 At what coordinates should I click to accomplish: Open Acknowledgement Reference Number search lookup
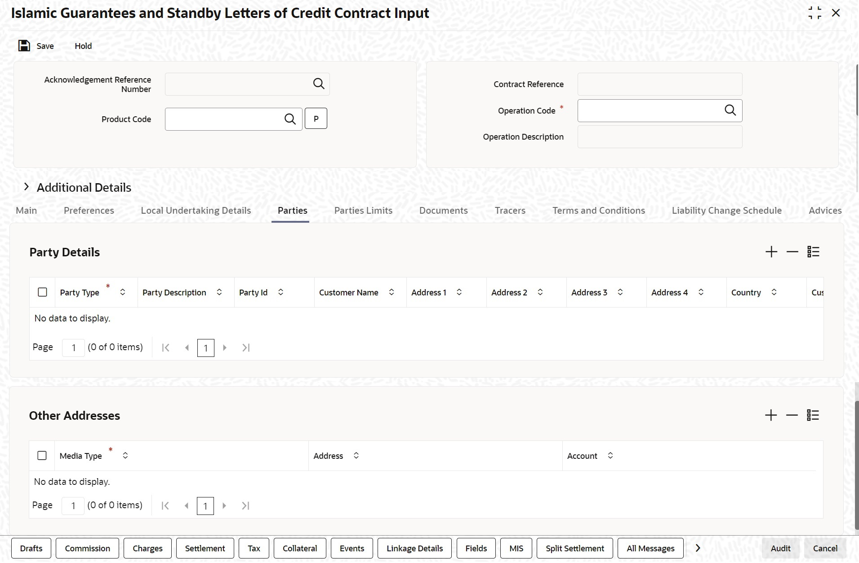pos(319,84)
